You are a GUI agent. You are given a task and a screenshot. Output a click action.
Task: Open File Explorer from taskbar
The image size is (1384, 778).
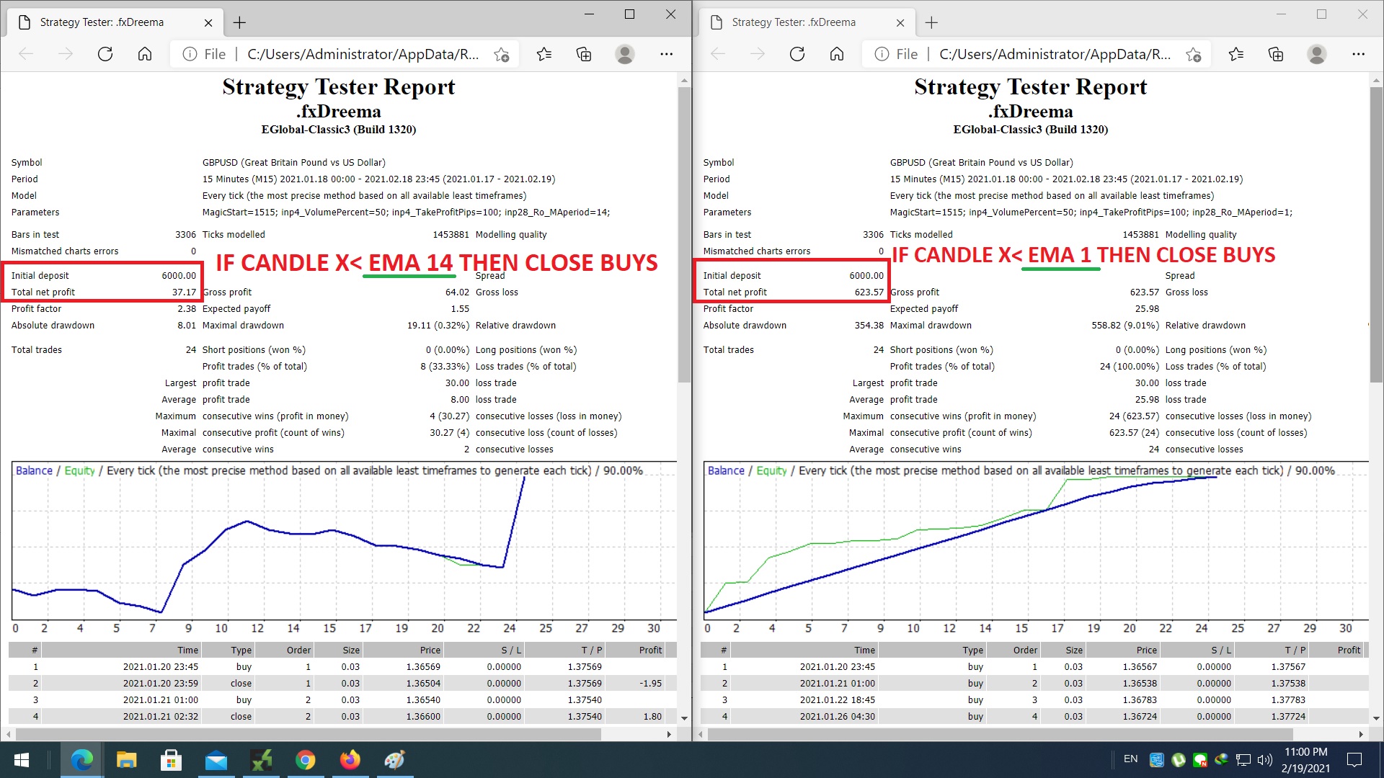click(126, 760)
